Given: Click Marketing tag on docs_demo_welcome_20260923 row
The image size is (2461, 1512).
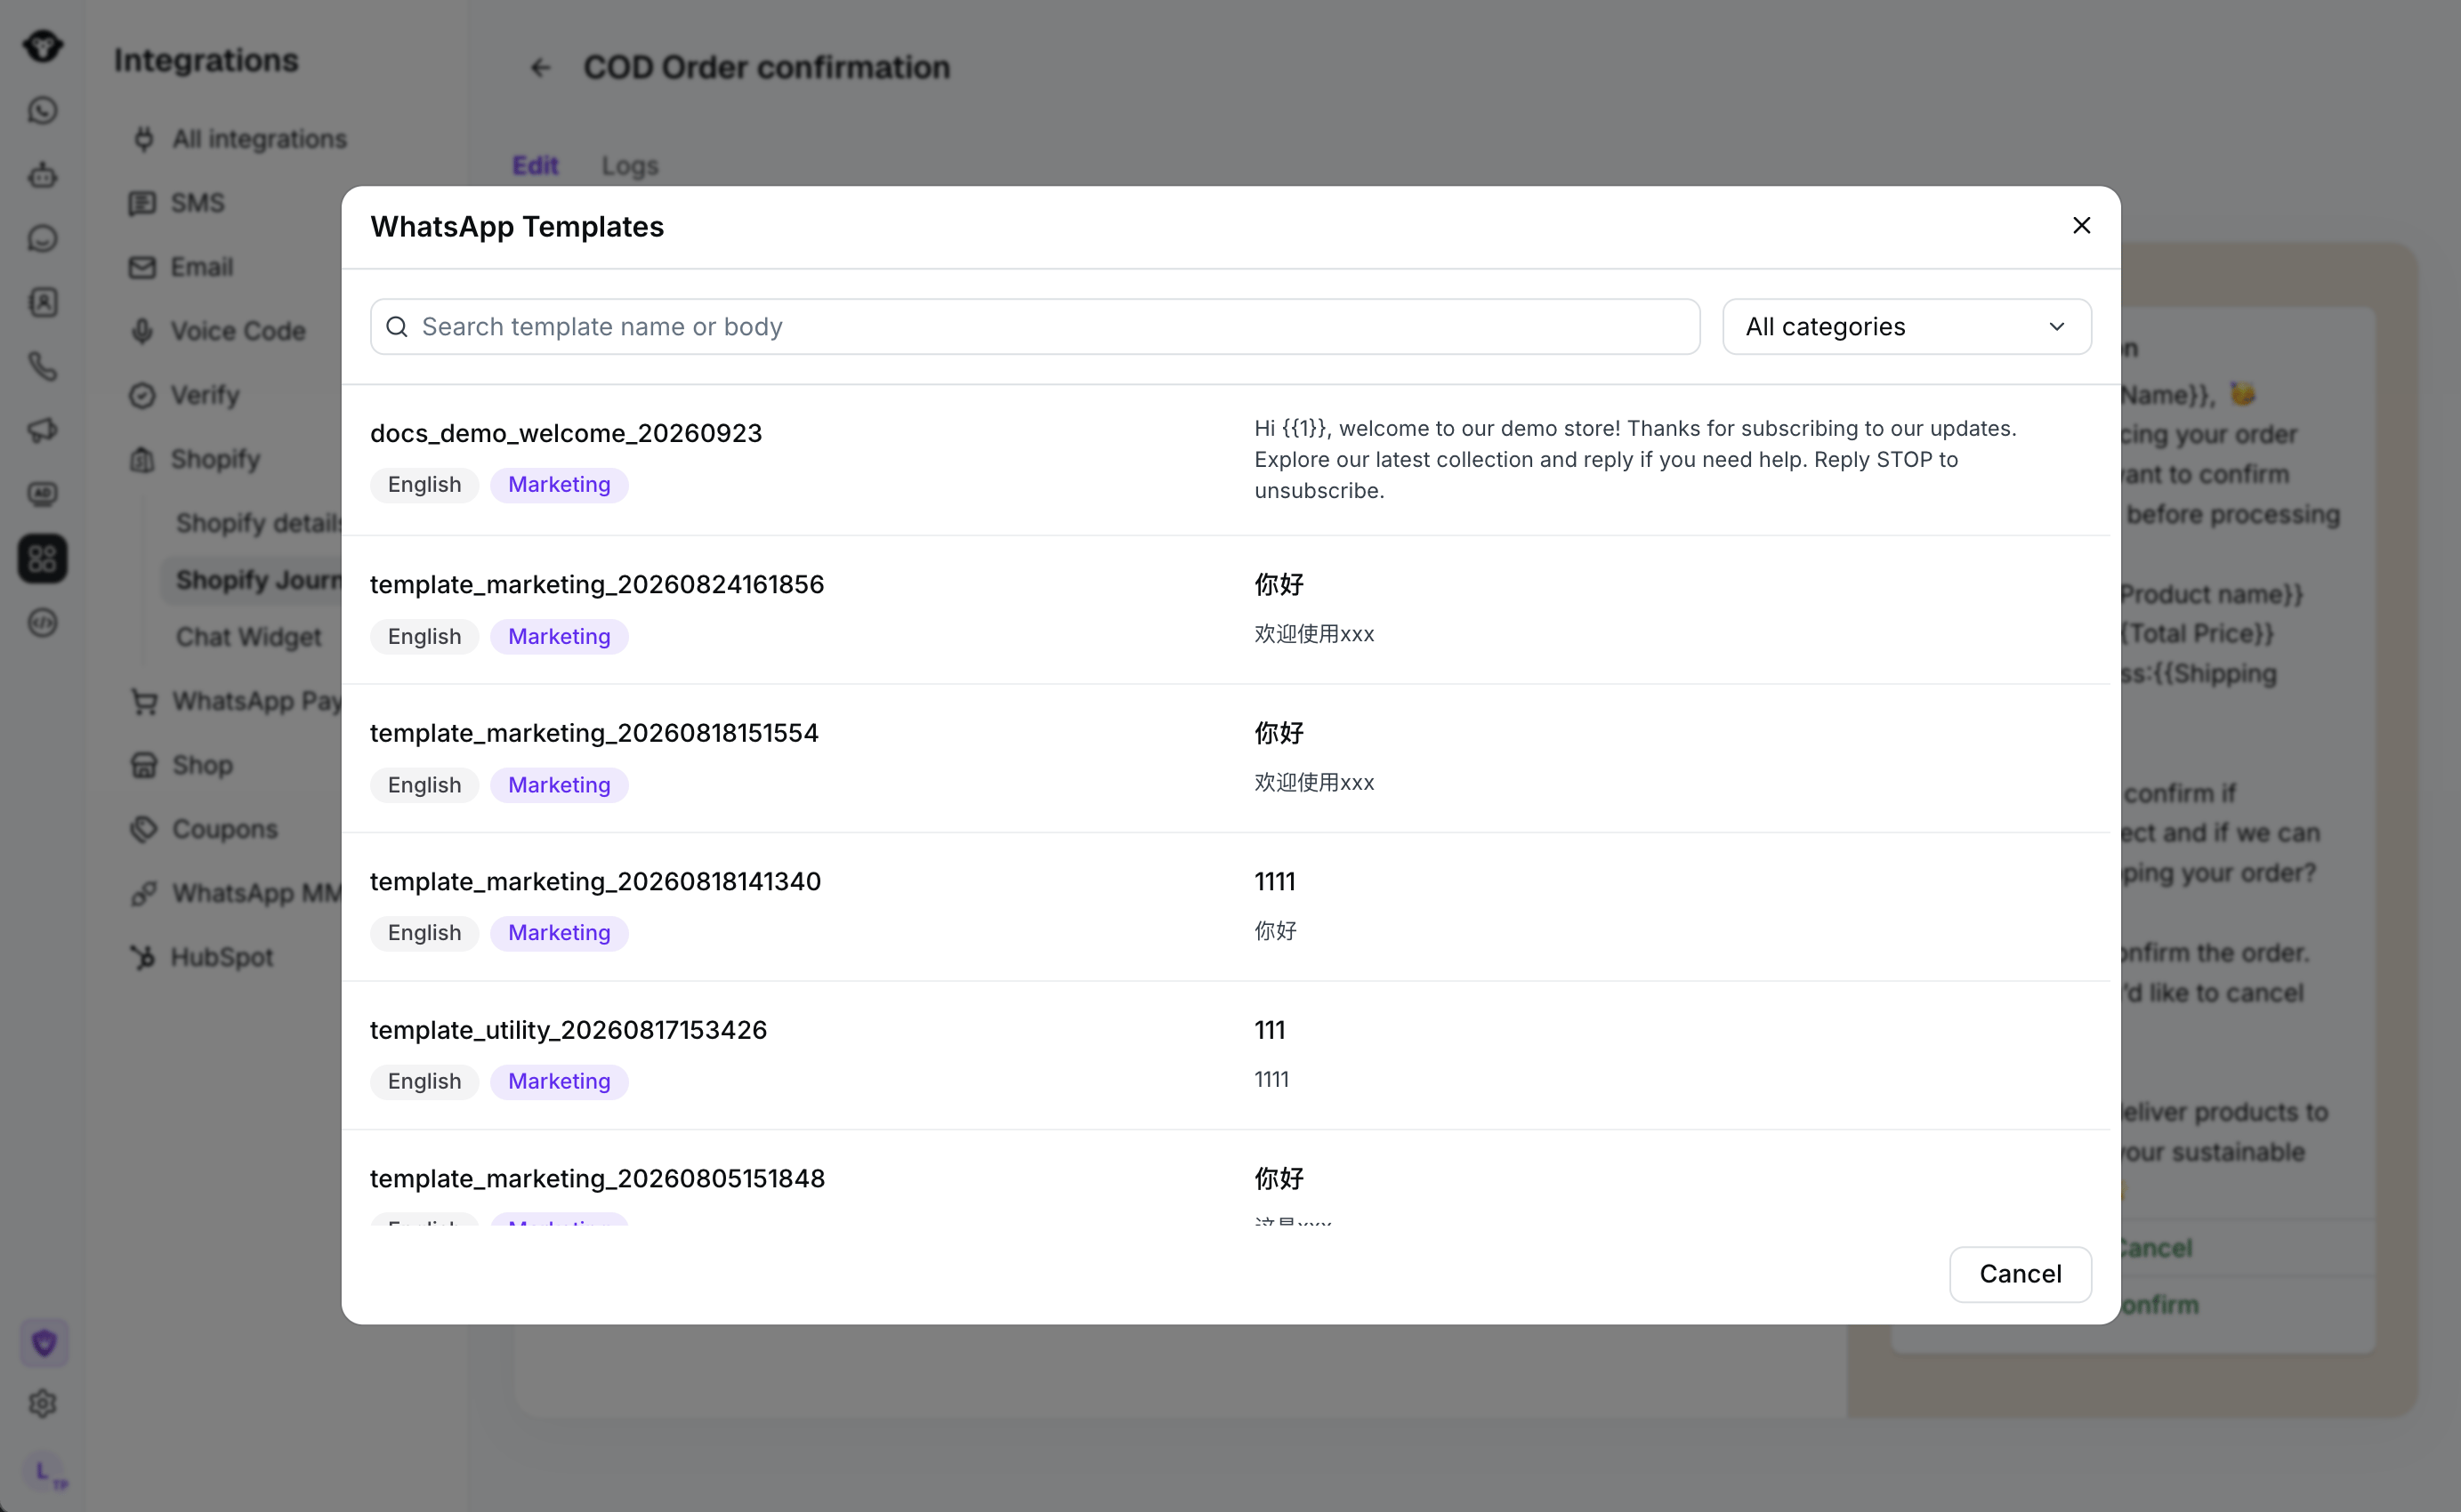Looking at the screenshot, I should point(560,485).
